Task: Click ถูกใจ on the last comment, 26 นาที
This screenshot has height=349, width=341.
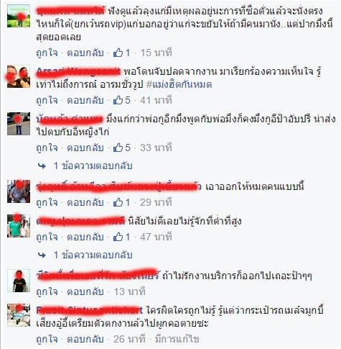Action: (47, 339)
